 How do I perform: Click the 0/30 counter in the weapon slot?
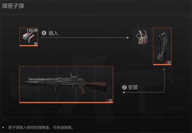click(x=109, y=101)
